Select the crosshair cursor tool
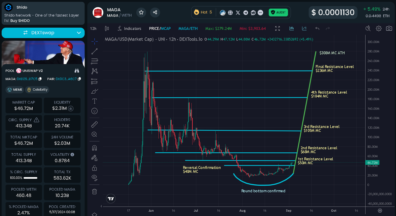The height and width of the screenshot is (216, 396). 95,41
